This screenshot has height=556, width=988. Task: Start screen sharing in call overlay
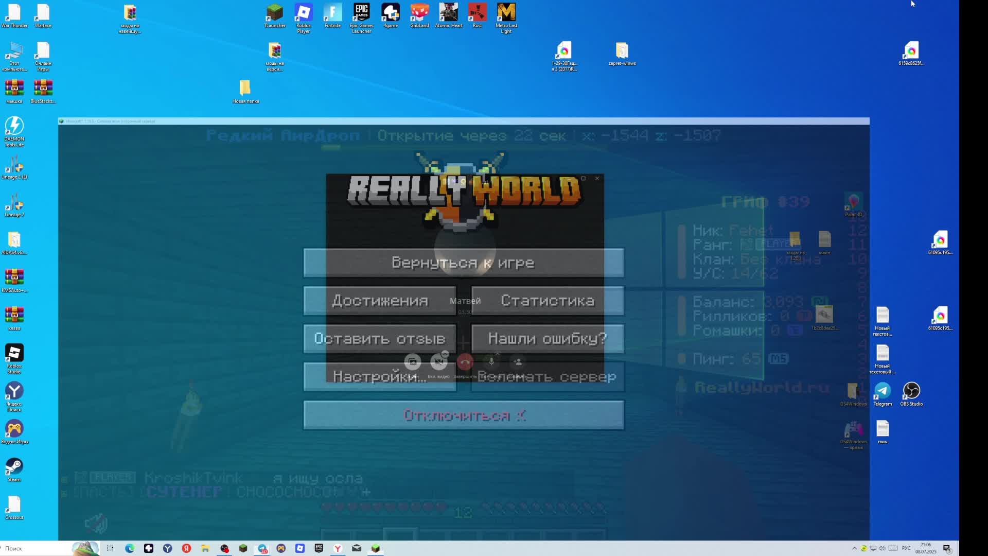pyautogui.click(x=413, y=362)
